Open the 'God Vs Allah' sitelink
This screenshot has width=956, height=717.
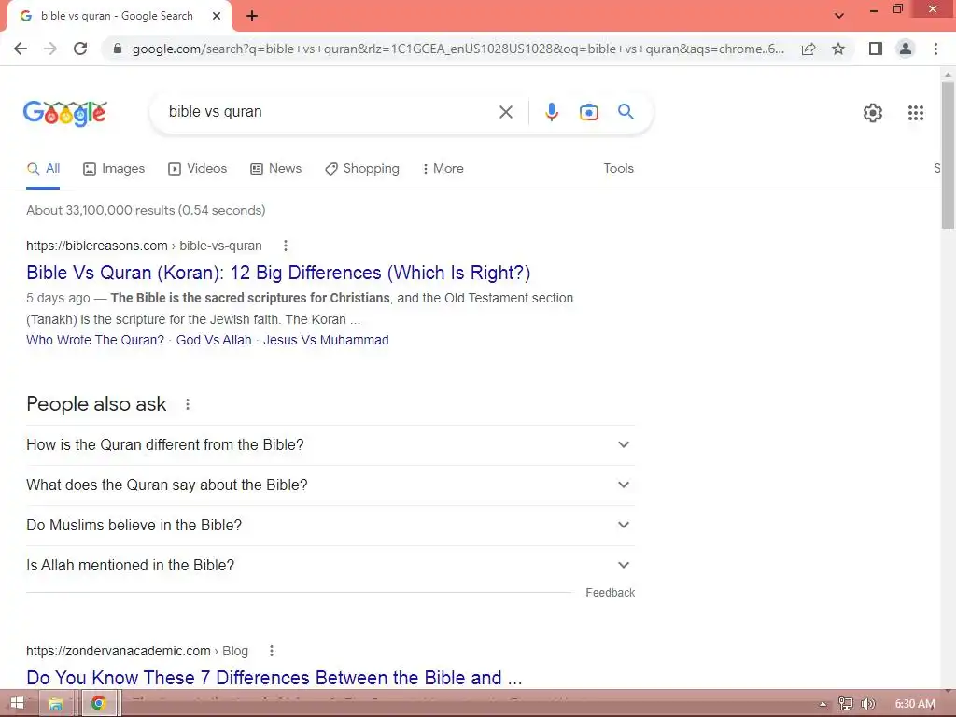point(214,340)
